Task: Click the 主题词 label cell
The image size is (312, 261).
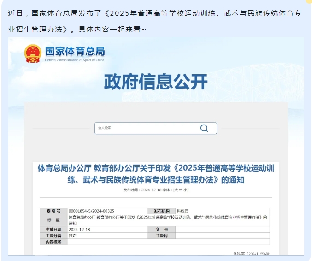Action: coord(162,236)
